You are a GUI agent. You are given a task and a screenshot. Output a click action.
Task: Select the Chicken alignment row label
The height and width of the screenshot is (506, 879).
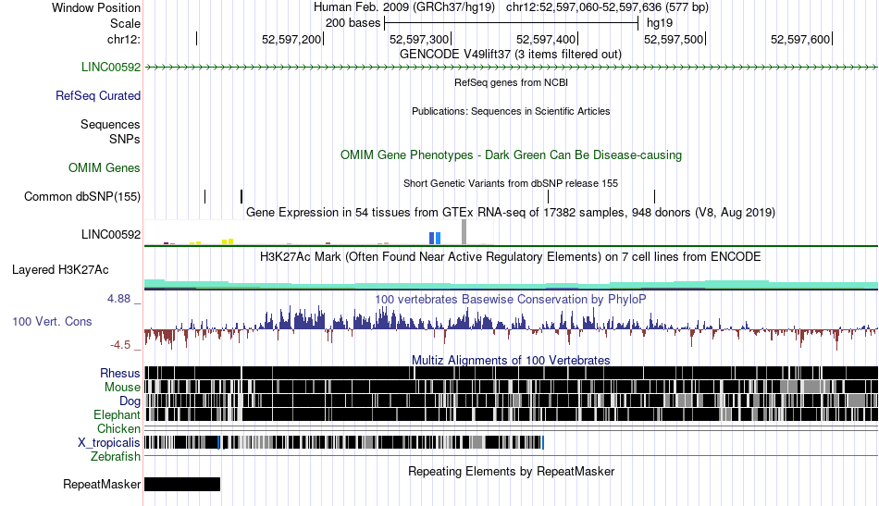tap(118, 428)
